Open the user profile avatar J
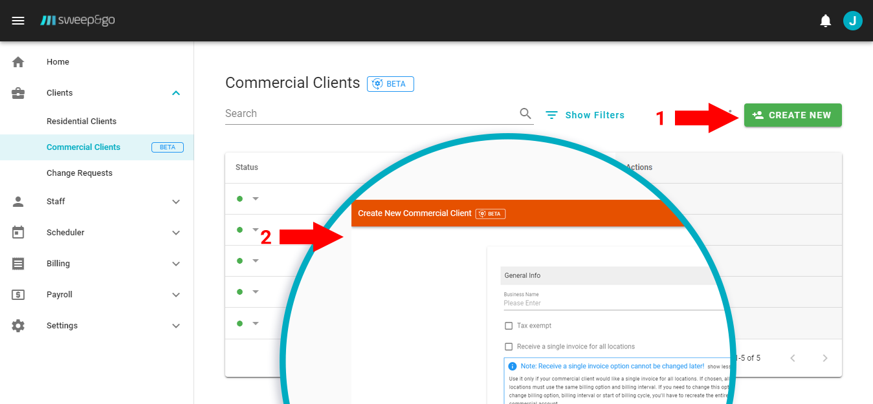 click(852, 21)
